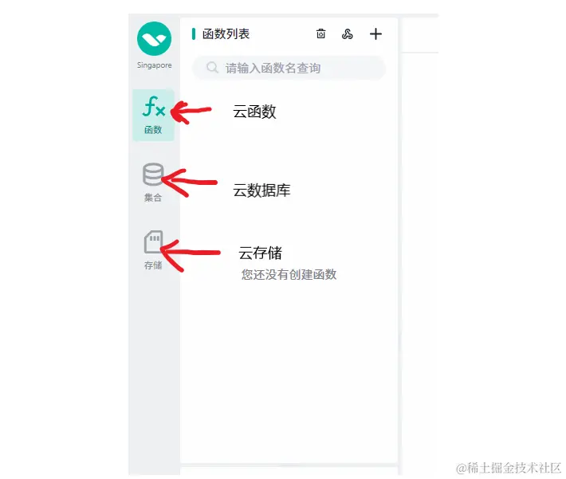566x479 pixels.
Task: Select the 函数 label under fx icon
Action: pyautogui.click(x=153, y=130)
